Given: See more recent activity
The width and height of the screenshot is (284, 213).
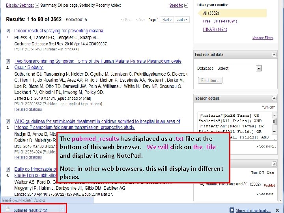Looking at the screenshot, I should coord(265,194).
